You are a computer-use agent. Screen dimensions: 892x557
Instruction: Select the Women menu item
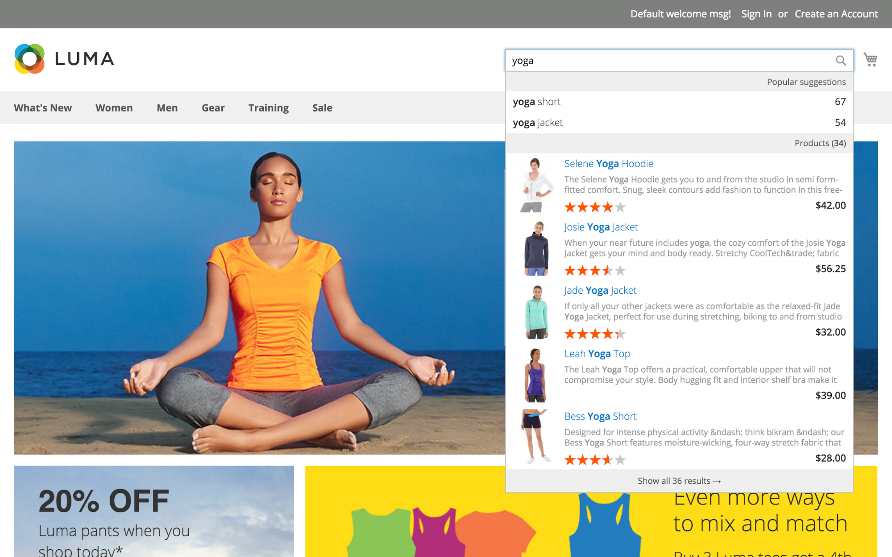tap(114, 108)
